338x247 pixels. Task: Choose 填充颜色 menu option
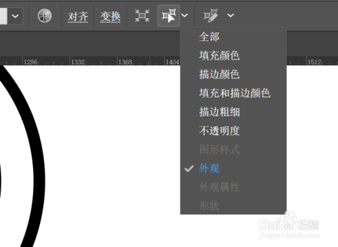coord(233,55)
